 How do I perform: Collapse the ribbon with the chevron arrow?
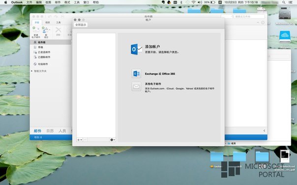pyautogui.click(x=258, y=23)
